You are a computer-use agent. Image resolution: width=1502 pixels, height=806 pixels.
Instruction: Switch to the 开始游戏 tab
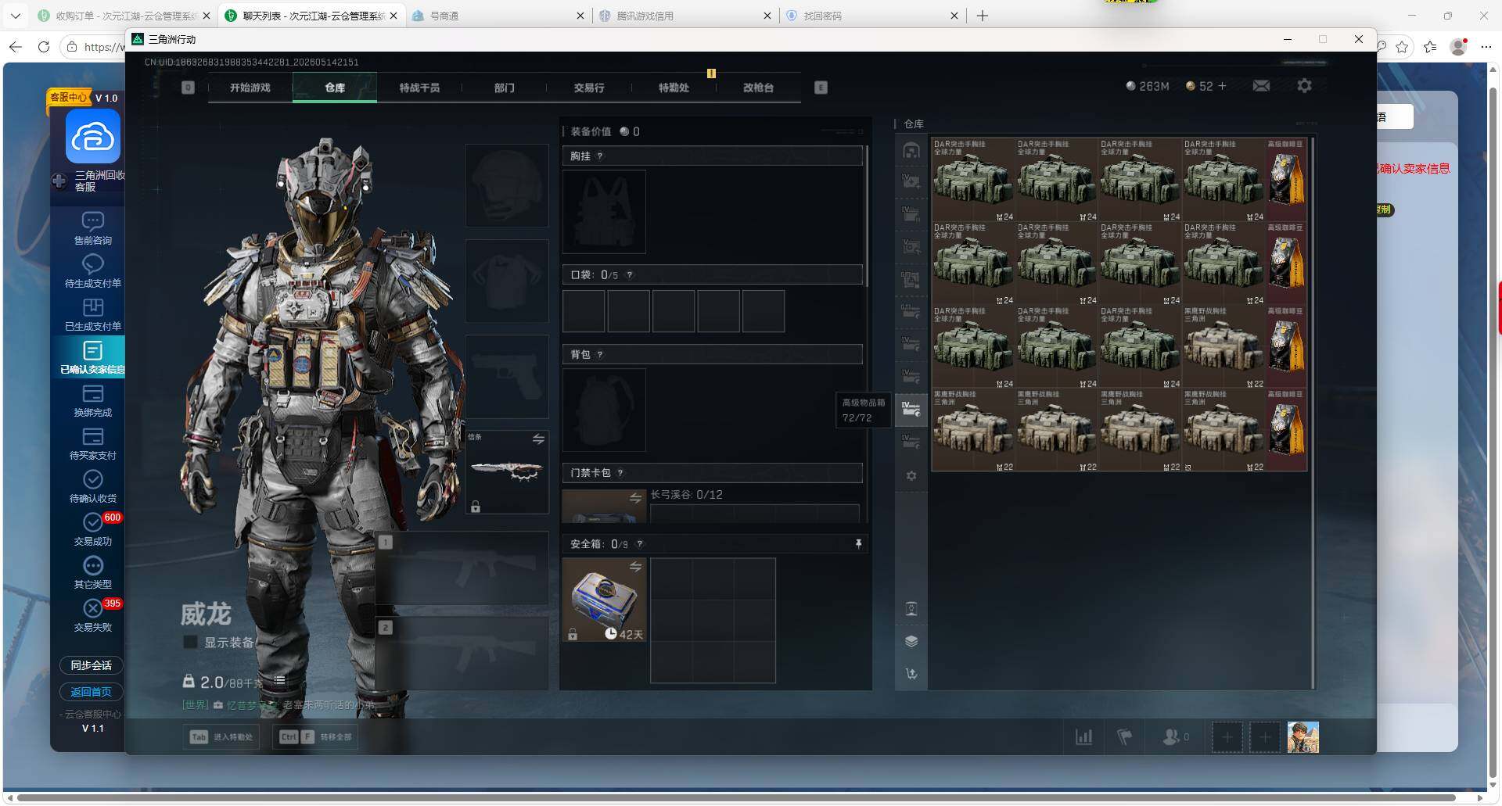tap(250, 88)
